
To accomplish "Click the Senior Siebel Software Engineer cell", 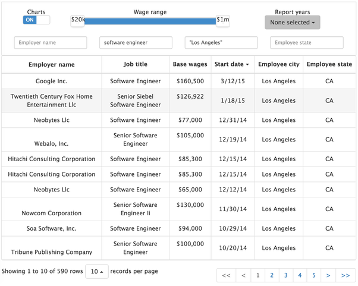I will pyautogui.click(x=136, y=100).
